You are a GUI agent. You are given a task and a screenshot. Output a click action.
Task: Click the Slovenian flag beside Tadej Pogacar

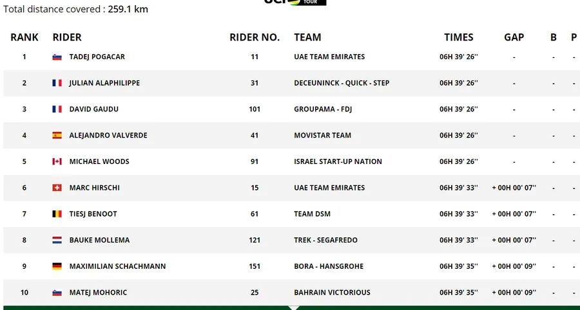tap(57, 57)
